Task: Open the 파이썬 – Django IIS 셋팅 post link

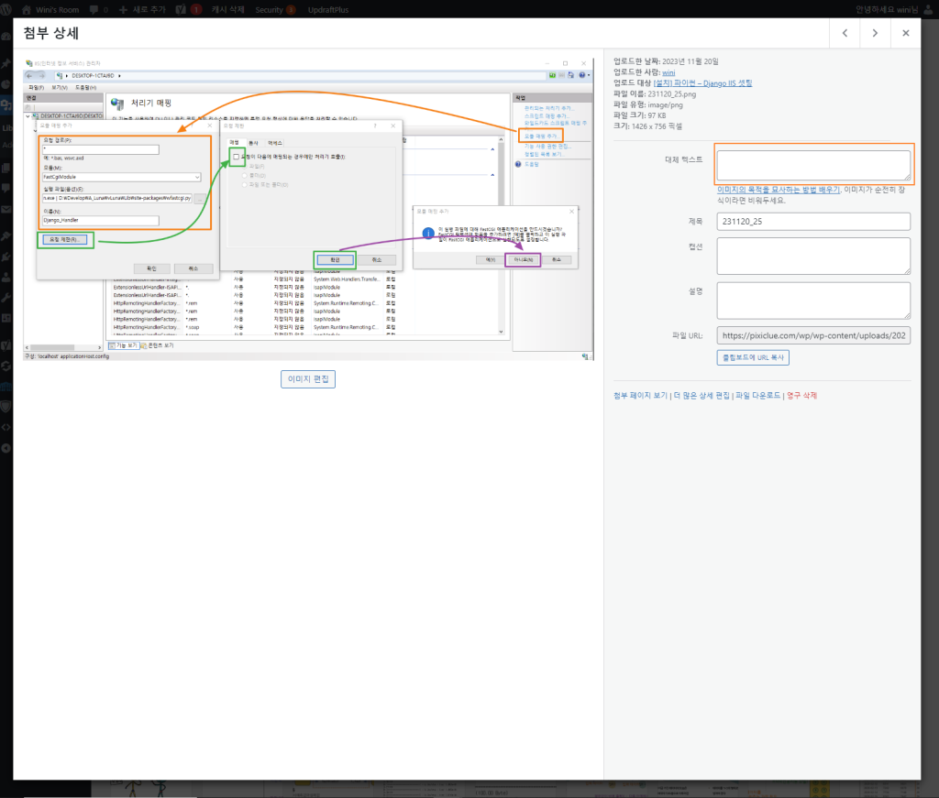Action: [702, 83]
